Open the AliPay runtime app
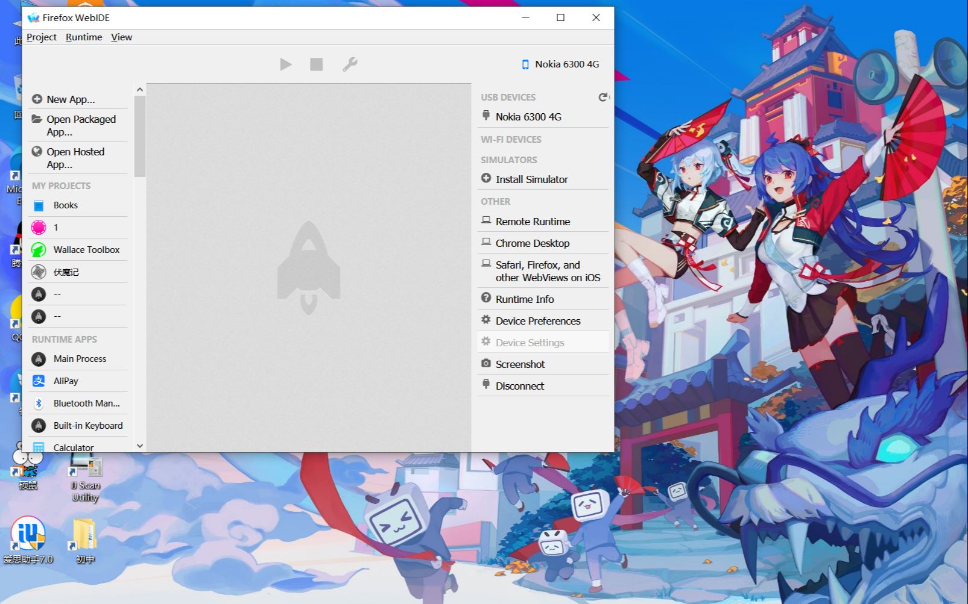The image size is (968, 604). click(x=78, y=381)
